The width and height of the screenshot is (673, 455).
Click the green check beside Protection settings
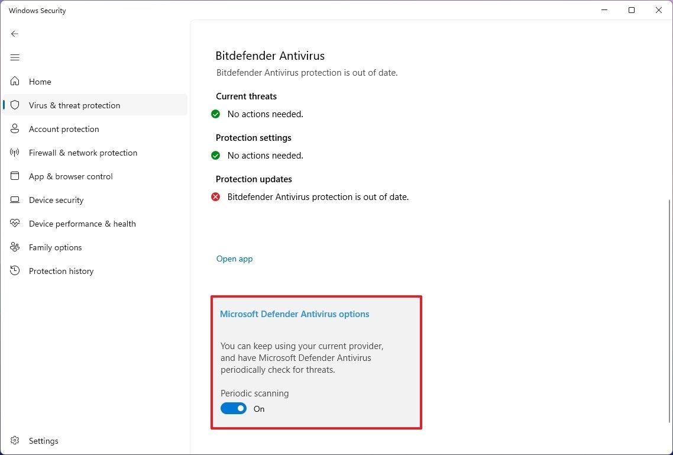[215, 155]
